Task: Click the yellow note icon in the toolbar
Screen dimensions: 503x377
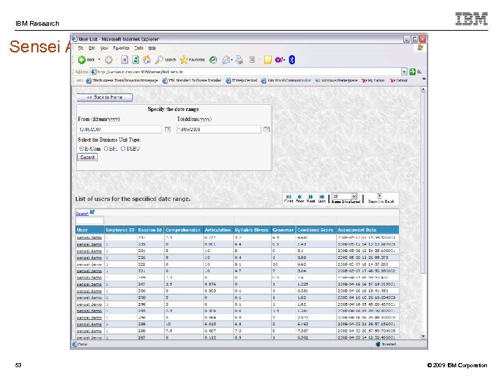Action: [x=268, y=60]
